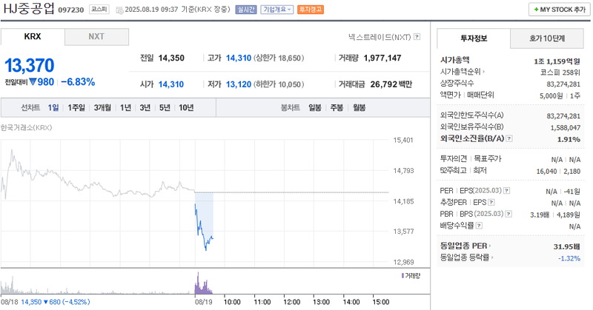Click the 외국인소진율 value 1.91%
This screenshot has height=310, width=593.
coord(569,140)
